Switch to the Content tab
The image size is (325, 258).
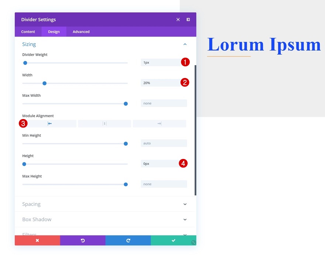(x=28, y=32)
